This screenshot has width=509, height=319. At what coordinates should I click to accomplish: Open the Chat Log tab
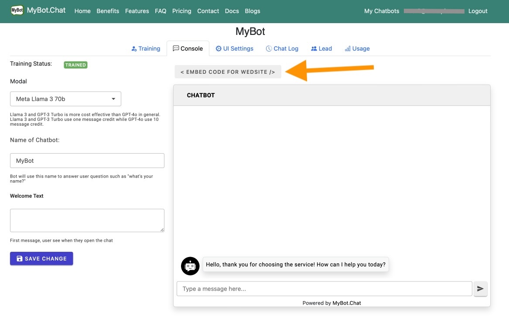click(282, 48)
